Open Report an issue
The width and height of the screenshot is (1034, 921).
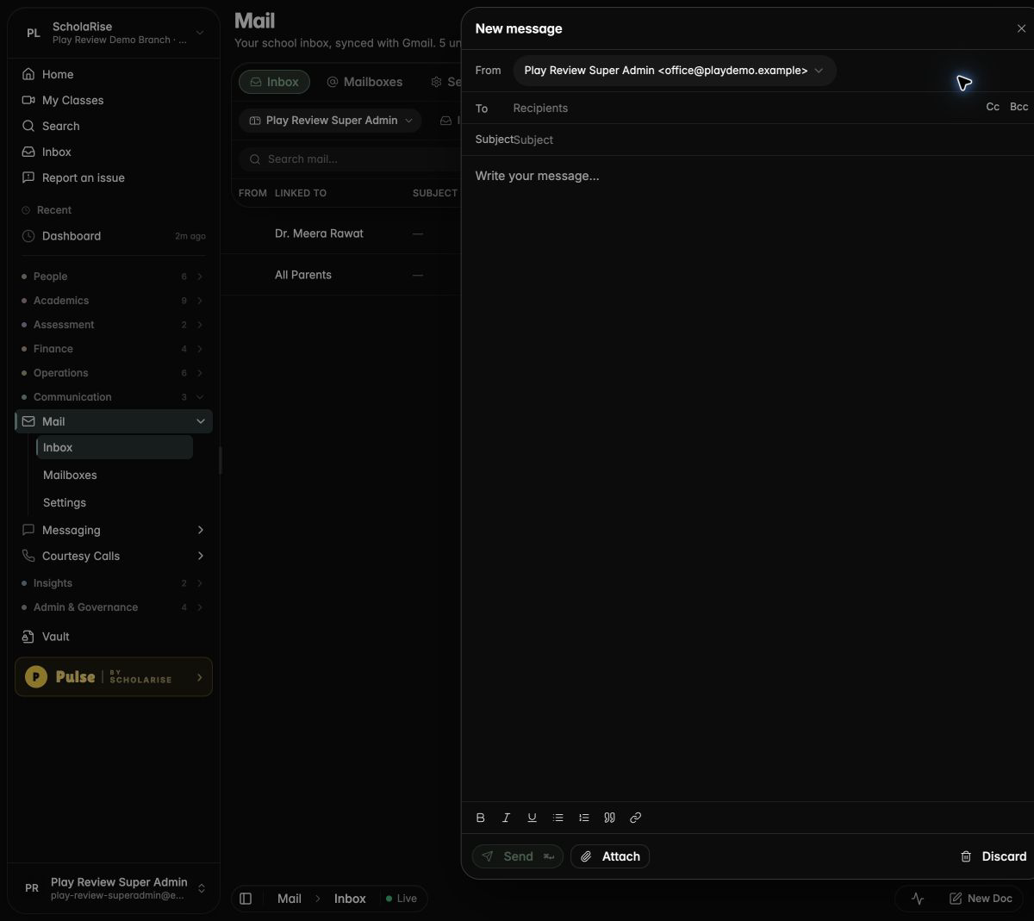click(114, 177)
